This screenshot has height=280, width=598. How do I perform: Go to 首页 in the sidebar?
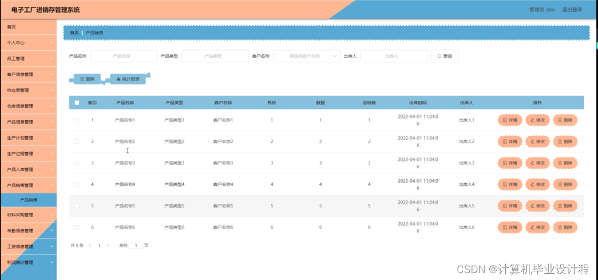28,27
